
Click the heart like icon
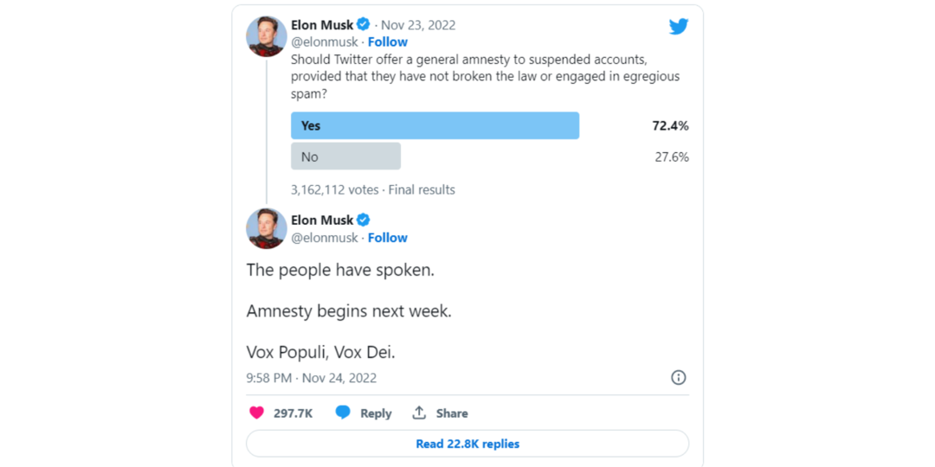256,413
